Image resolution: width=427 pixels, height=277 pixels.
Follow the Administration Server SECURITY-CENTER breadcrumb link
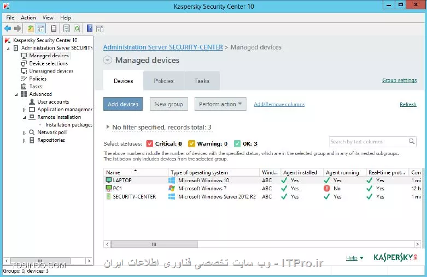click(x=163, y=47)
